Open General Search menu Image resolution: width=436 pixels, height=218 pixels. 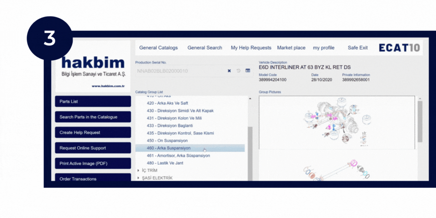pos(205,48)
